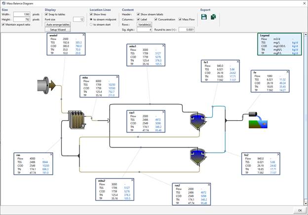Image resolution: width=308 pixels, height=215 pixels.
Task: Click Flow value 1880 in fe table
Action: [269, 76]
